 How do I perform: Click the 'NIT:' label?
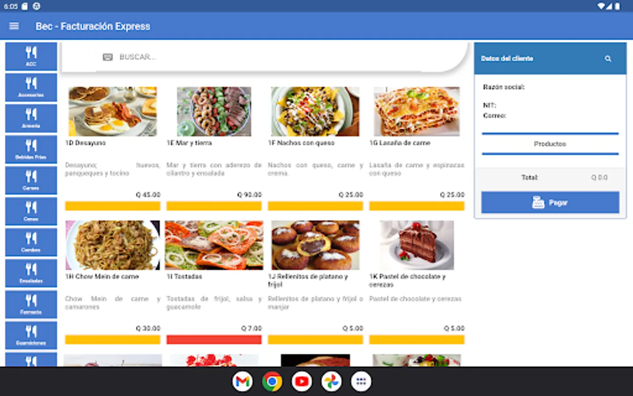point(489,106)
